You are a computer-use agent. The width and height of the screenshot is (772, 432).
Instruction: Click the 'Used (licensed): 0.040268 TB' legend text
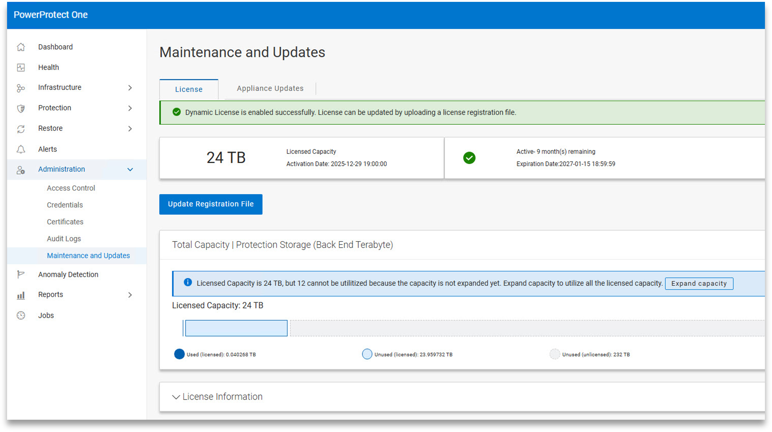click(221, 355)
